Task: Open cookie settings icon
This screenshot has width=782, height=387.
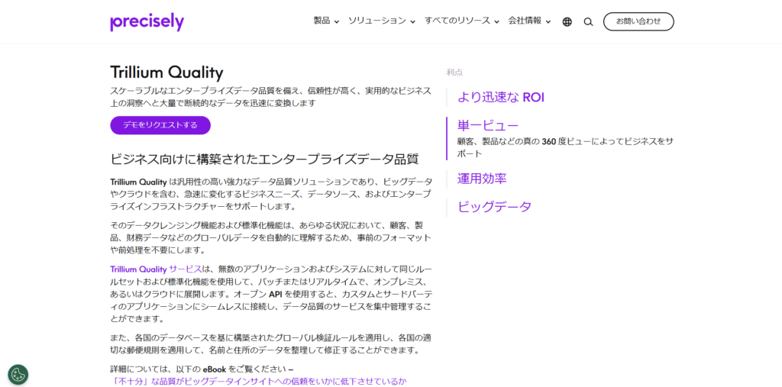Action: (x=18, y=375)
